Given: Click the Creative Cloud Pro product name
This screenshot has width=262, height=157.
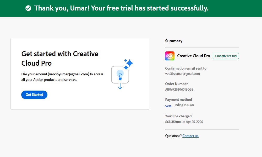Looking at the screenshot, I should click(194, 56).
